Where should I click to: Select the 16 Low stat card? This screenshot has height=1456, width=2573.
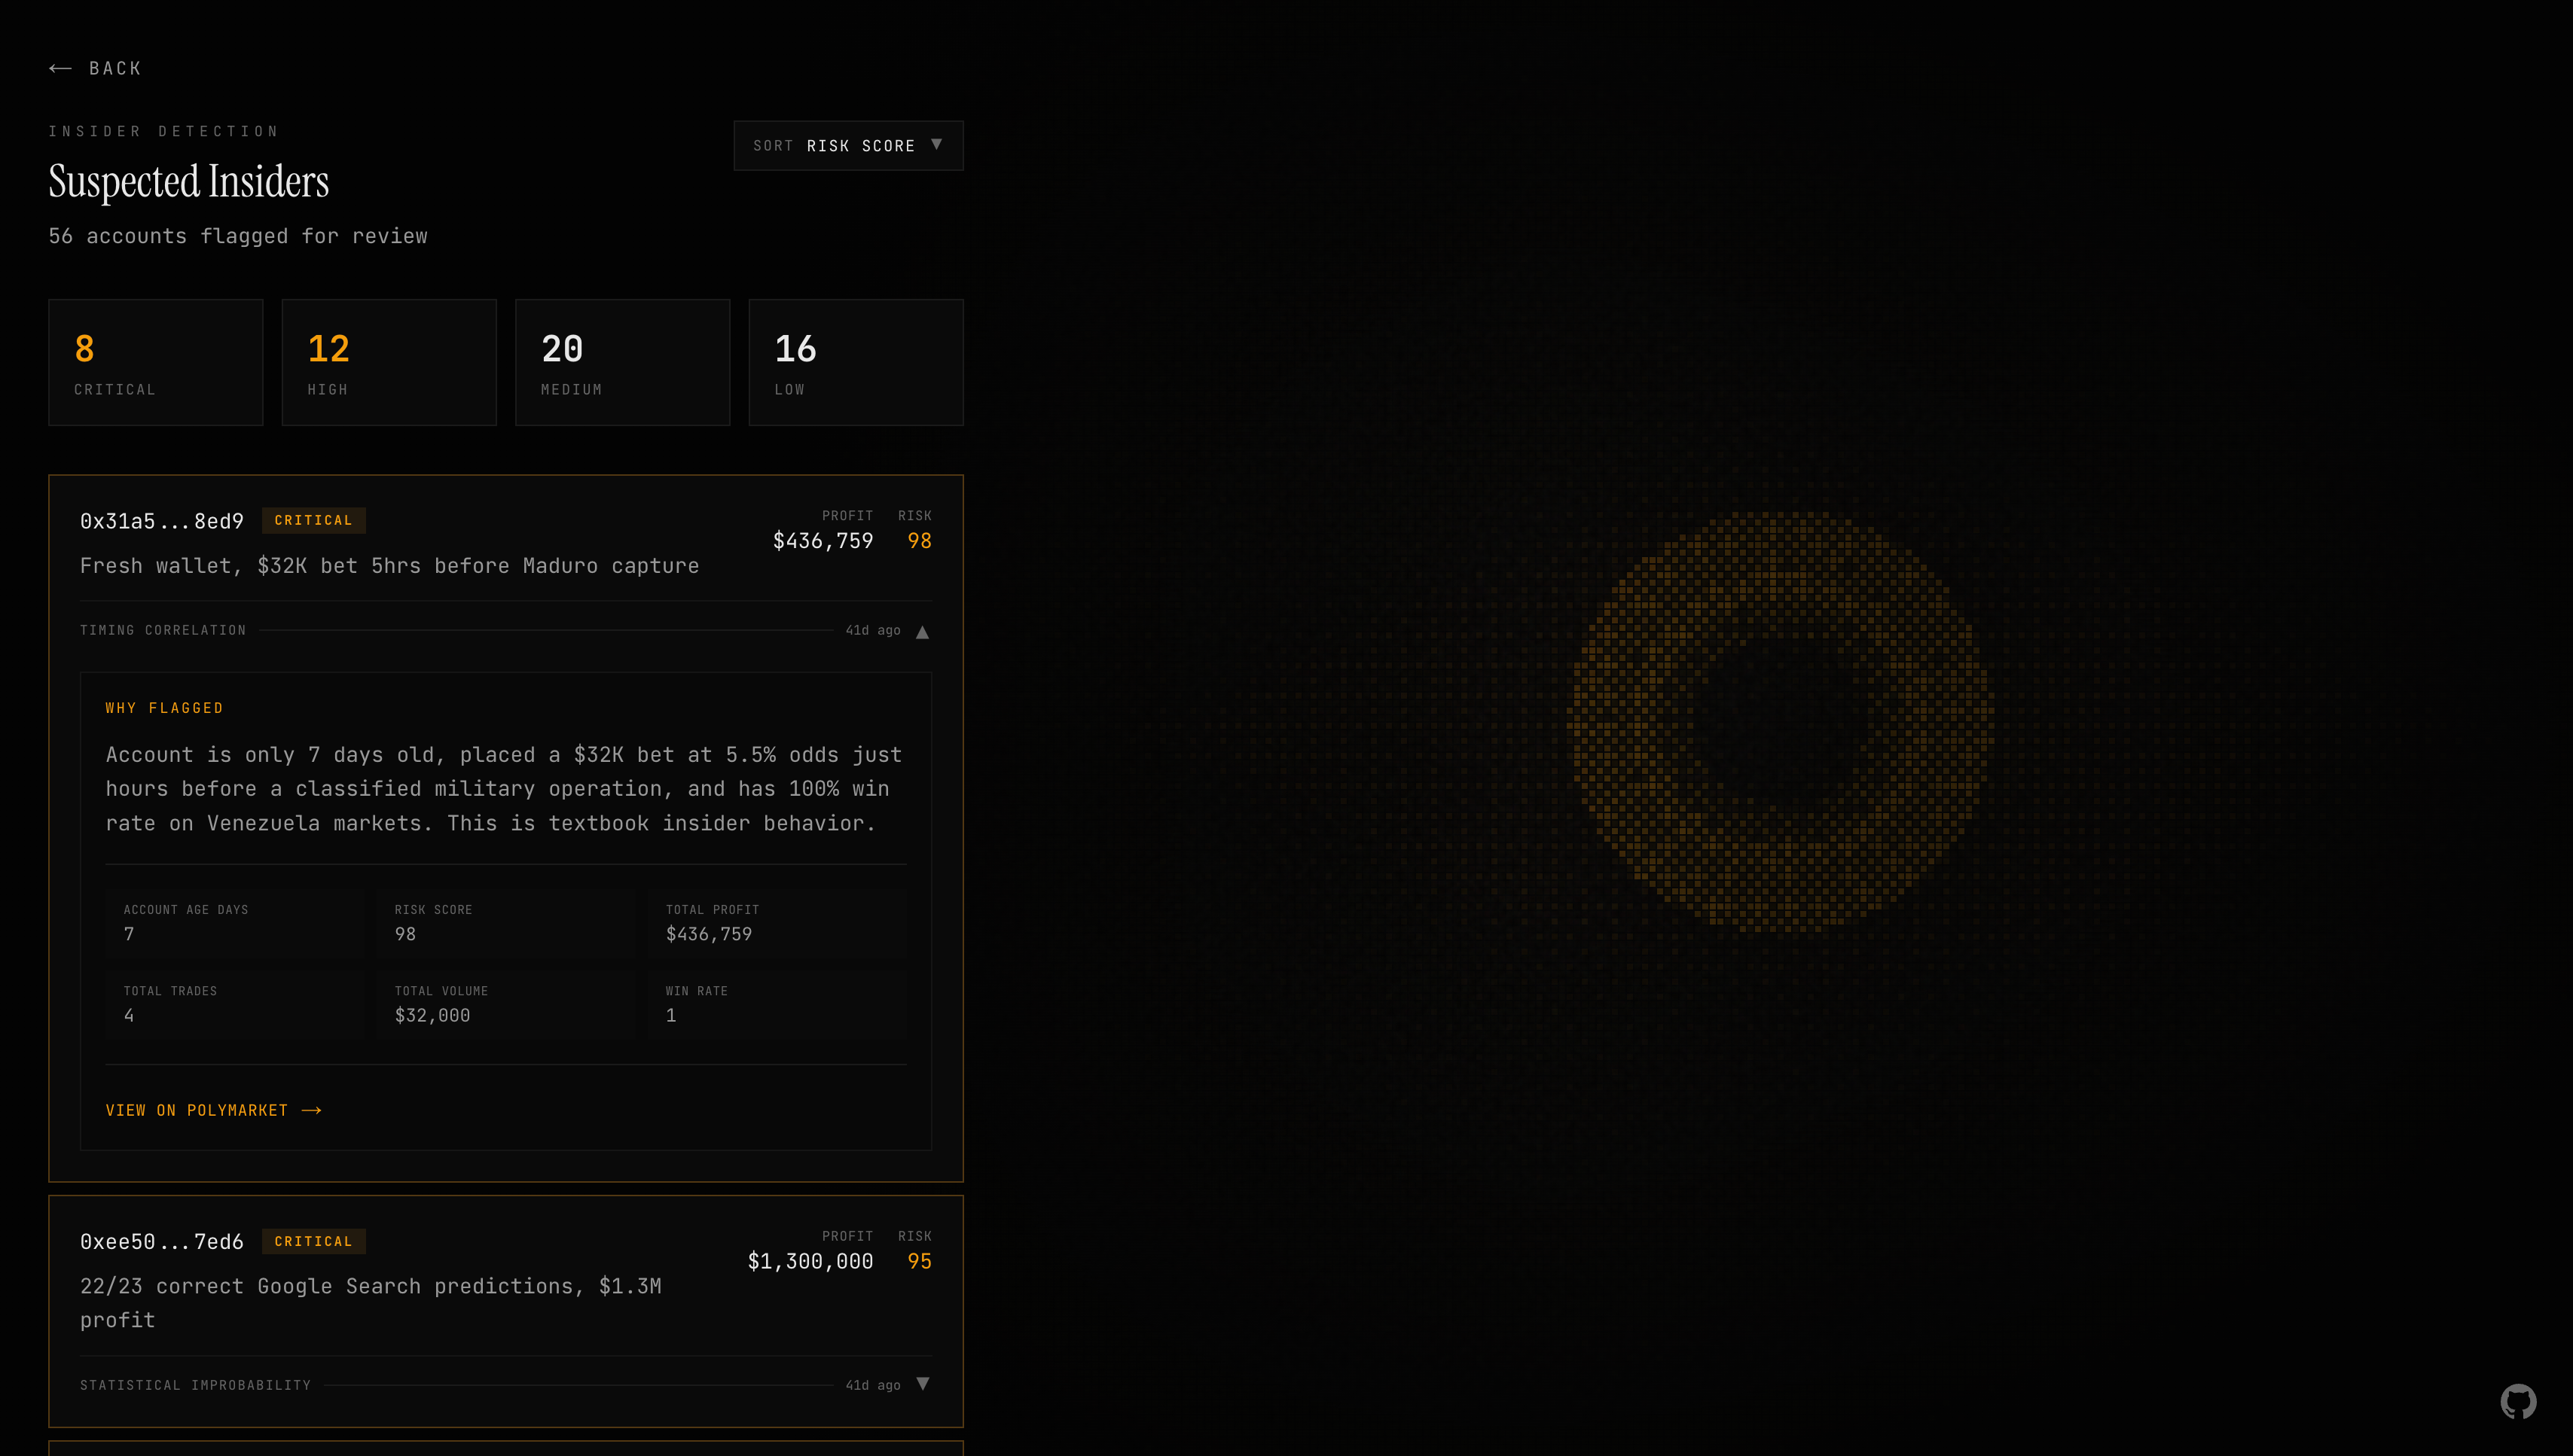(856, 362)
